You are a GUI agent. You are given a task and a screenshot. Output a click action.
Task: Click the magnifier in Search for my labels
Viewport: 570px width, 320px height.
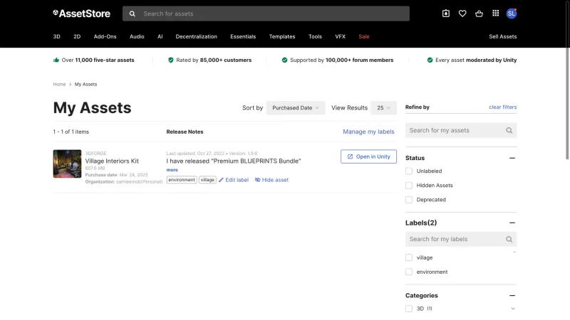point(509,239)
